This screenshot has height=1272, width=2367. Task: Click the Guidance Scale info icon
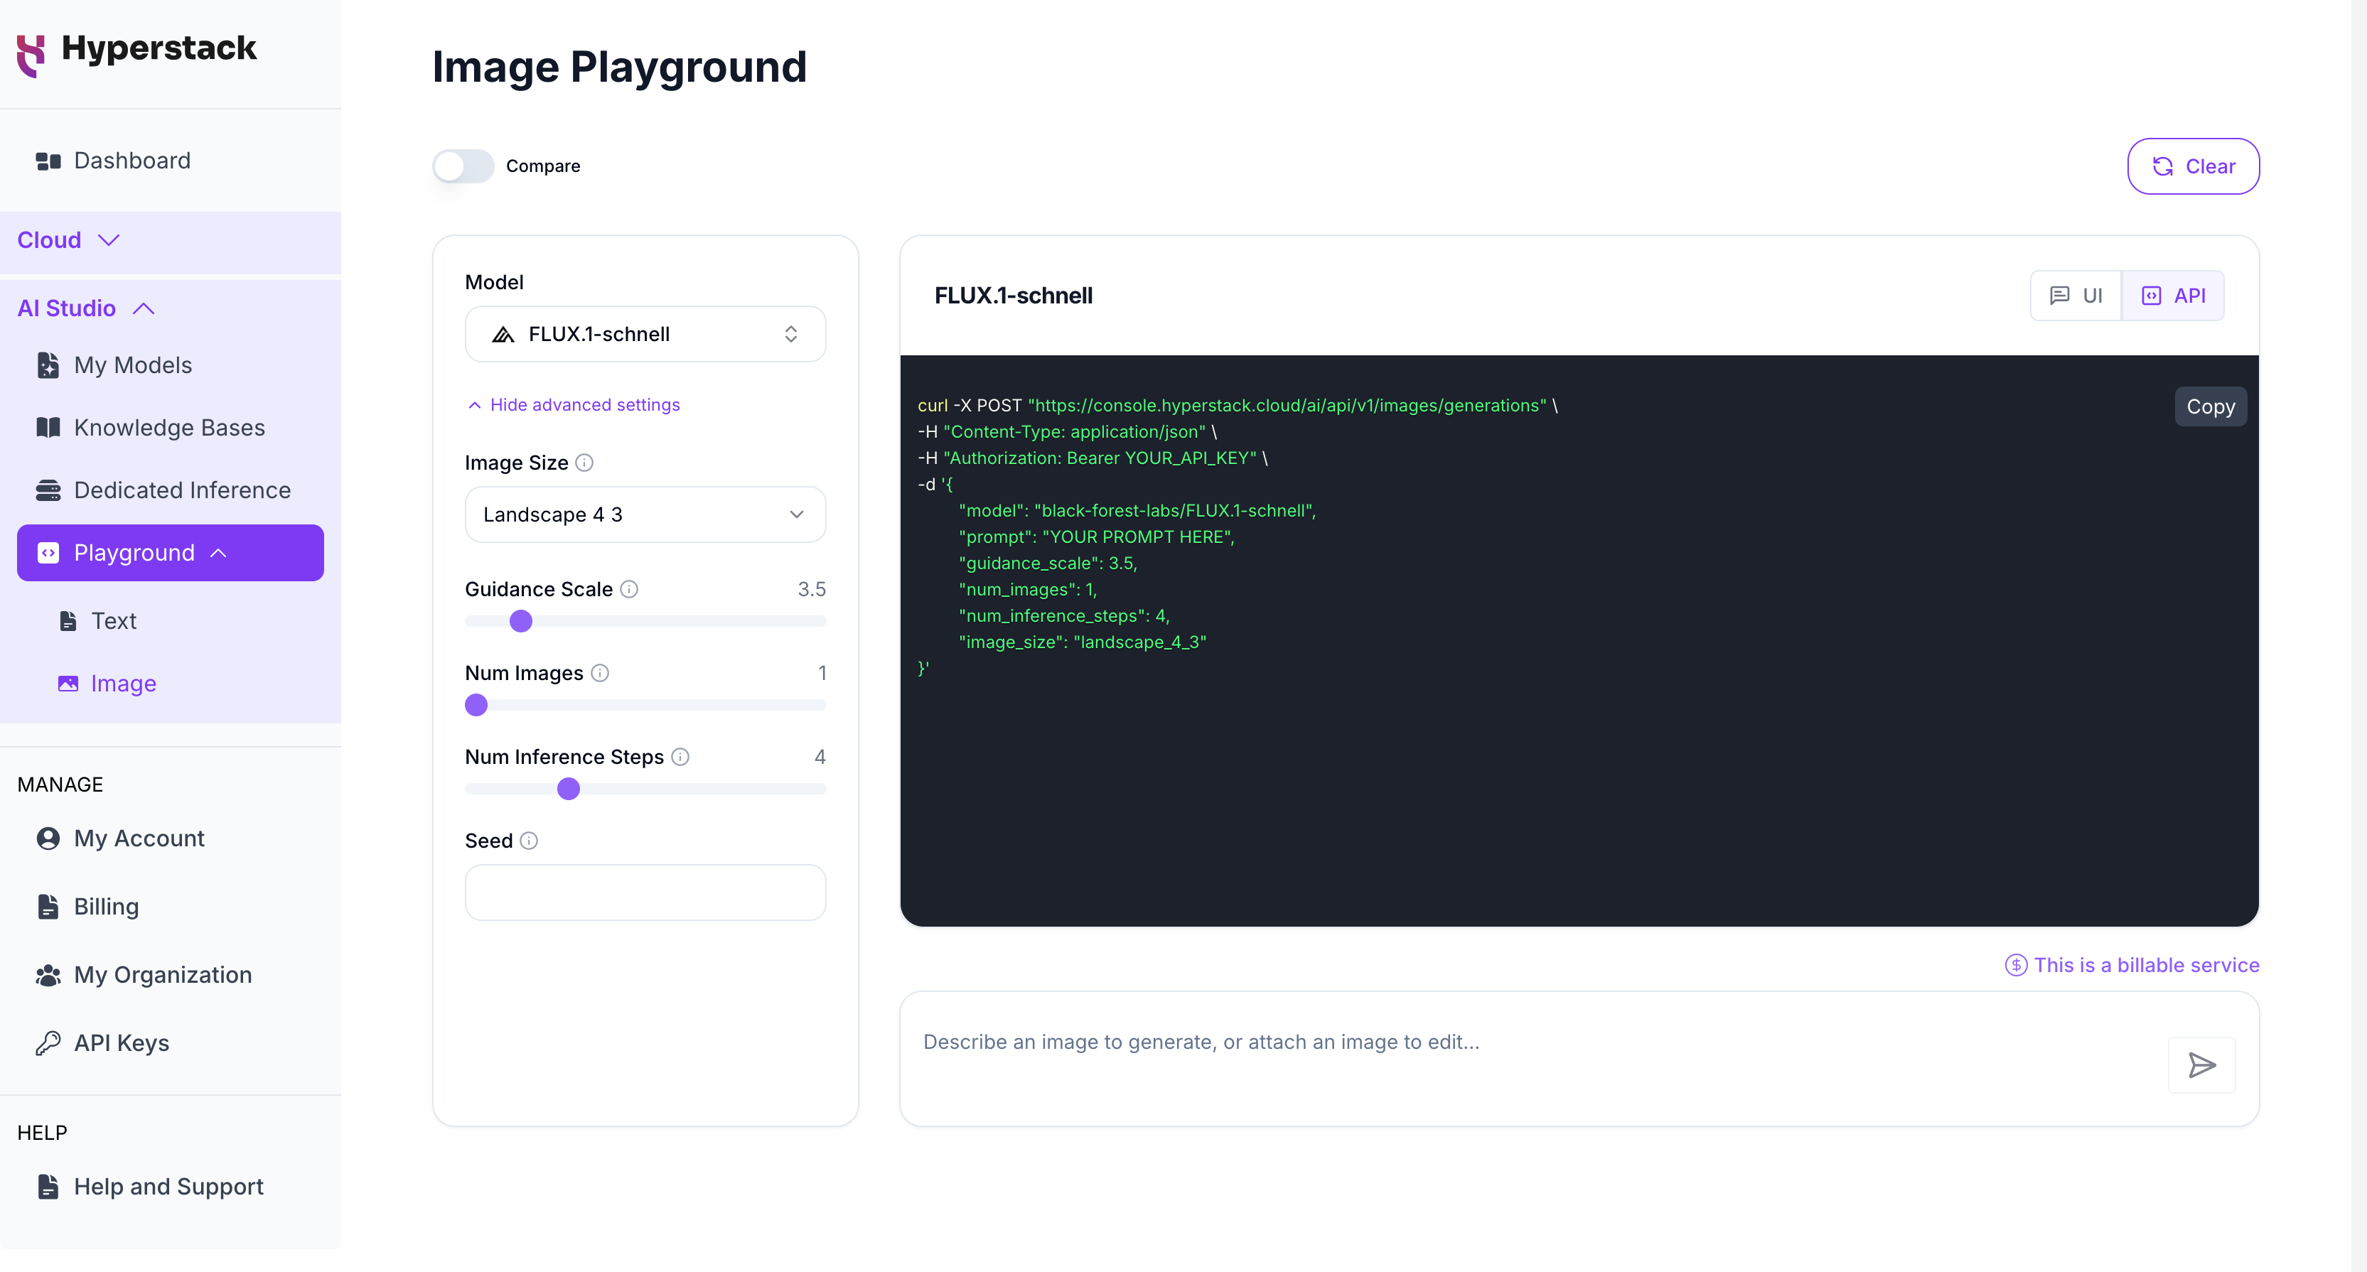[x=628, y=590]
